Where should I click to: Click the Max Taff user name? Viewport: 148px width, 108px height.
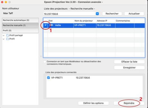[8, 13]
